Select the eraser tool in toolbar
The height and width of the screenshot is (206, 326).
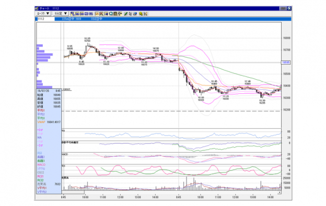click(x=135, y=14)
